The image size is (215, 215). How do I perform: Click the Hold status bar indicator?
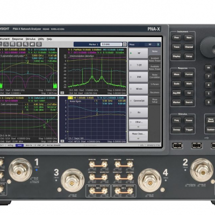[x=19, y=145]
